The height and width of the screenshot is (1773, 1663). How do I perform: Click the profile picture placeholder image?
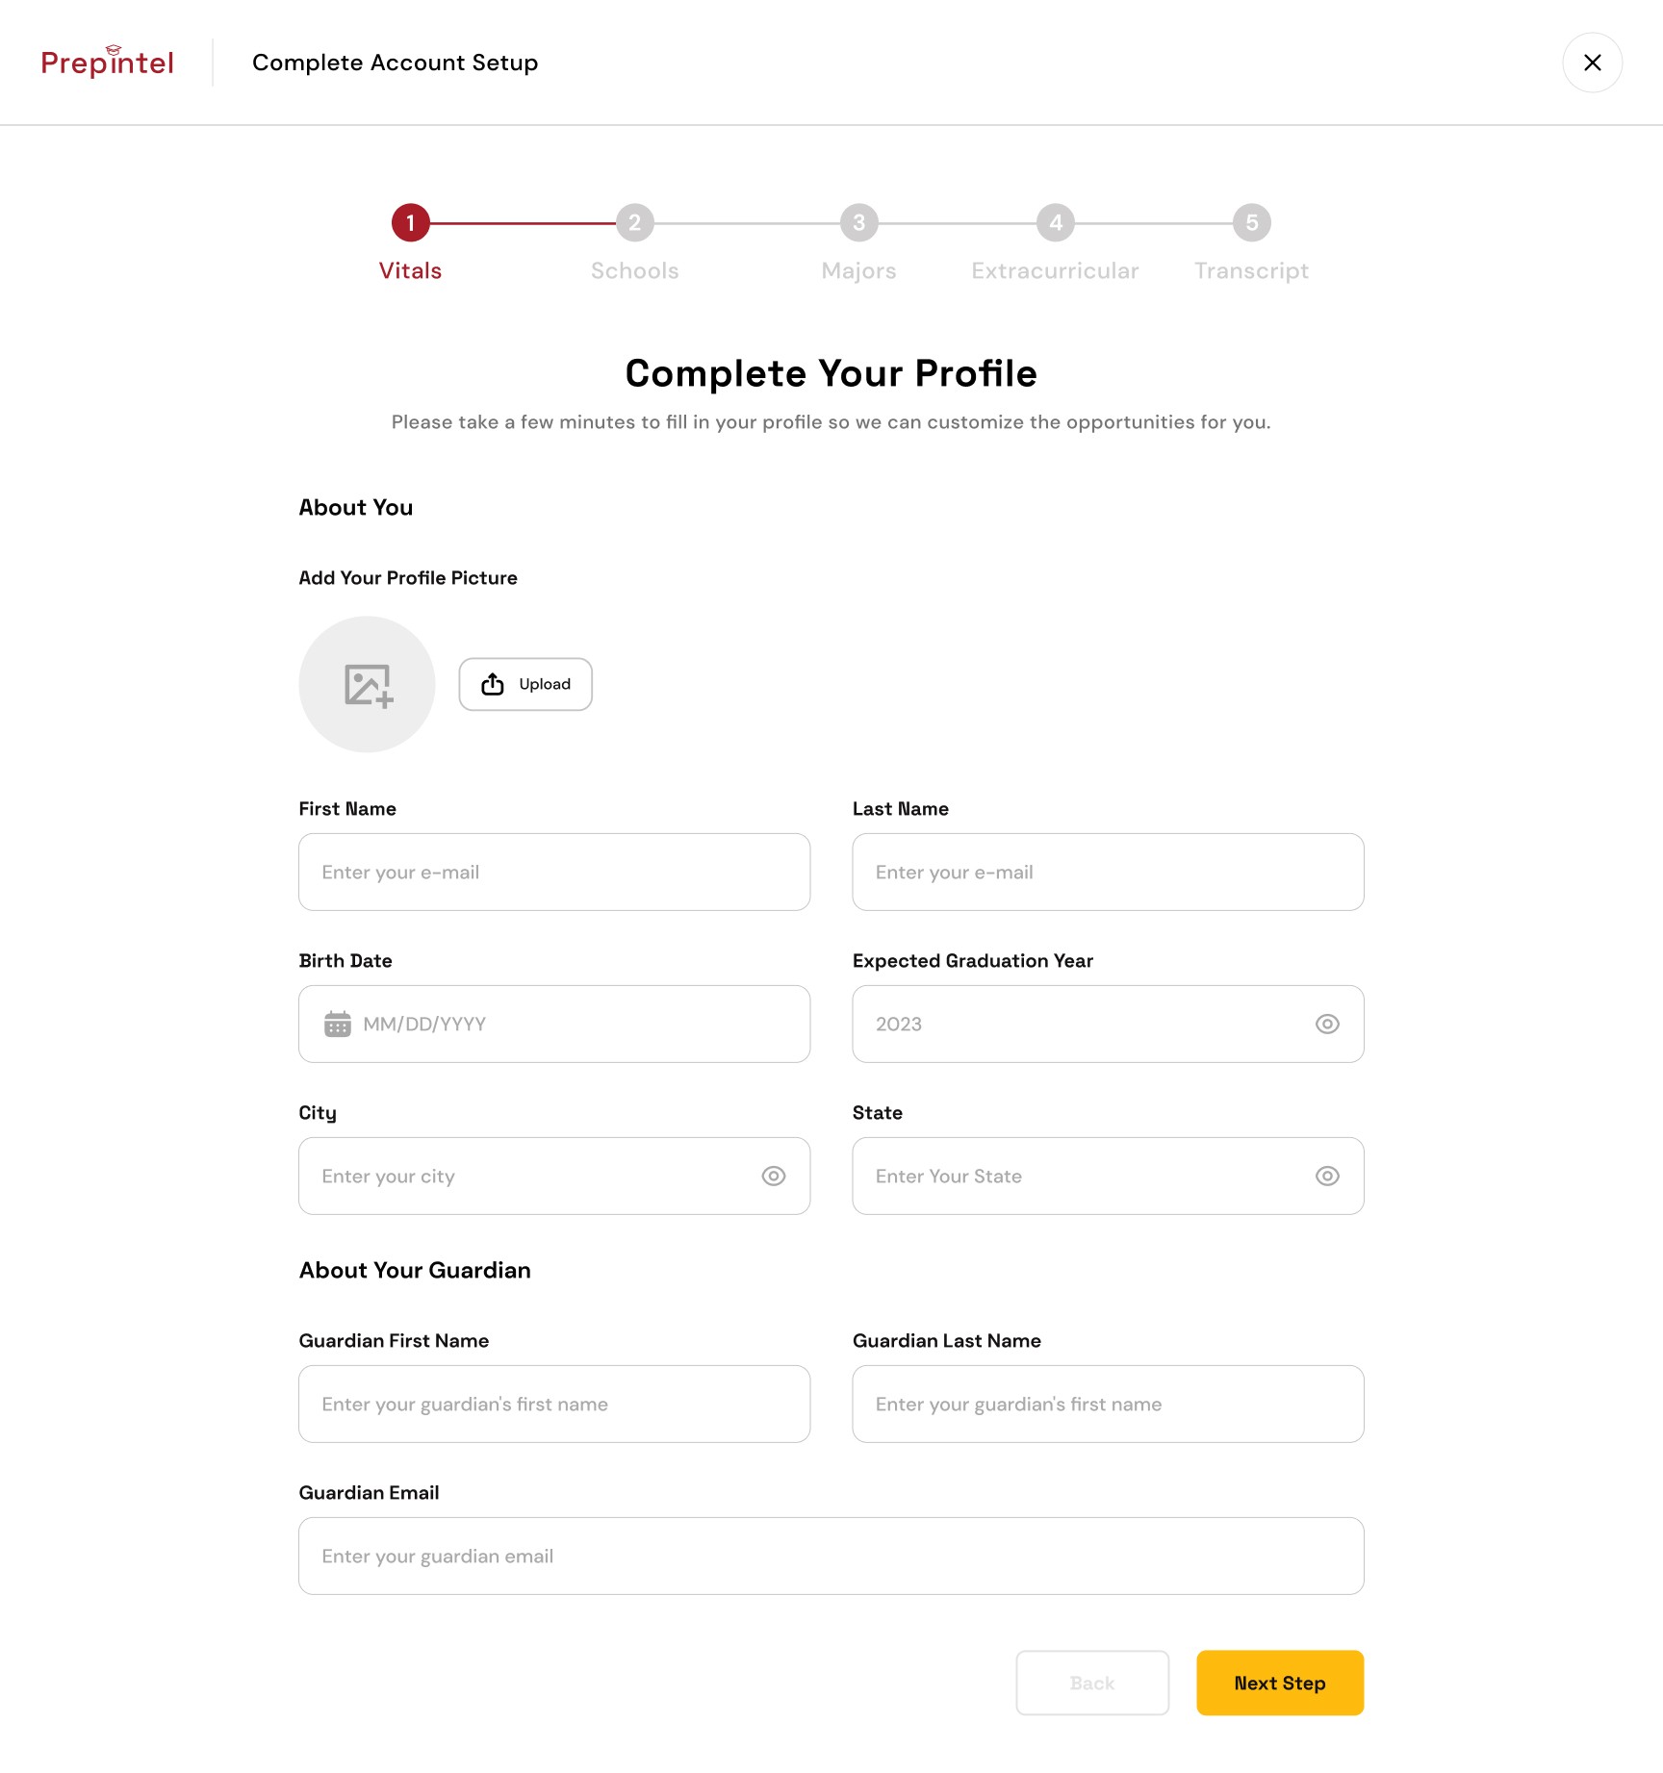tap(367, 684)
